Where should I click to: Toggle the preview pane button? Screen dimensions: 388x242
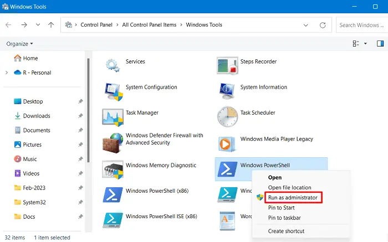click(380, 43)
